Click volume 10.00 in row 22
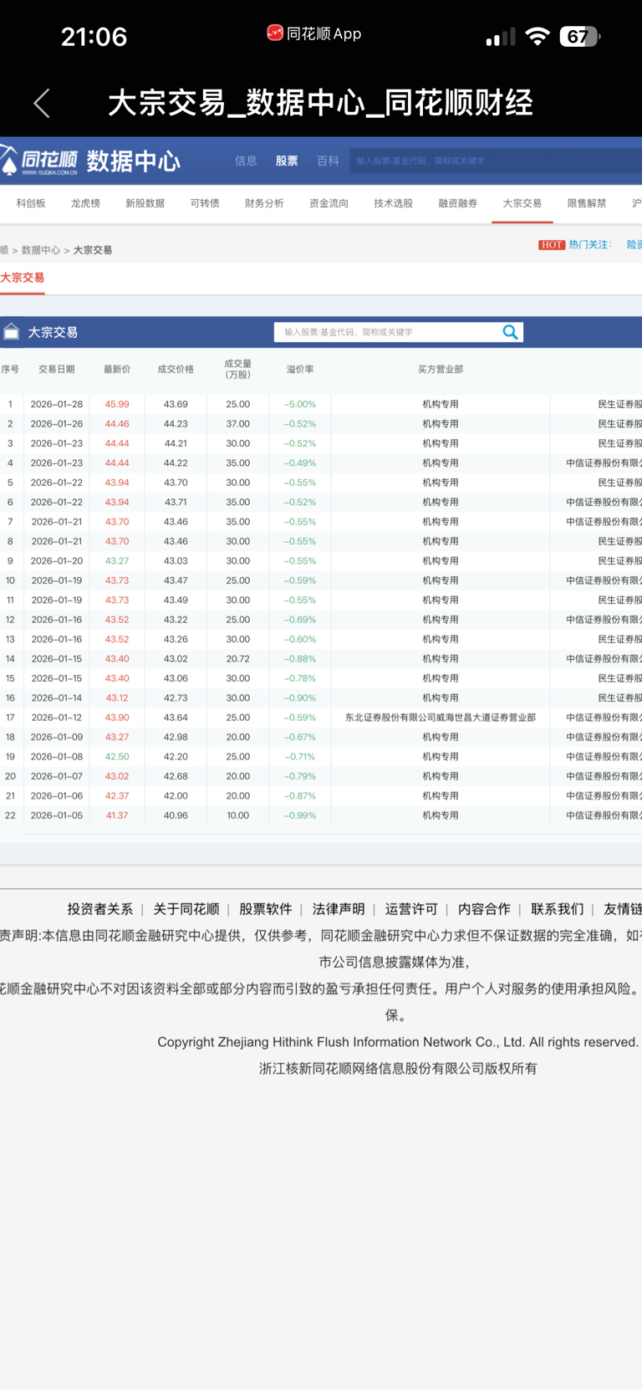Viewport: 642px width, 1390px height. [237, 815]
